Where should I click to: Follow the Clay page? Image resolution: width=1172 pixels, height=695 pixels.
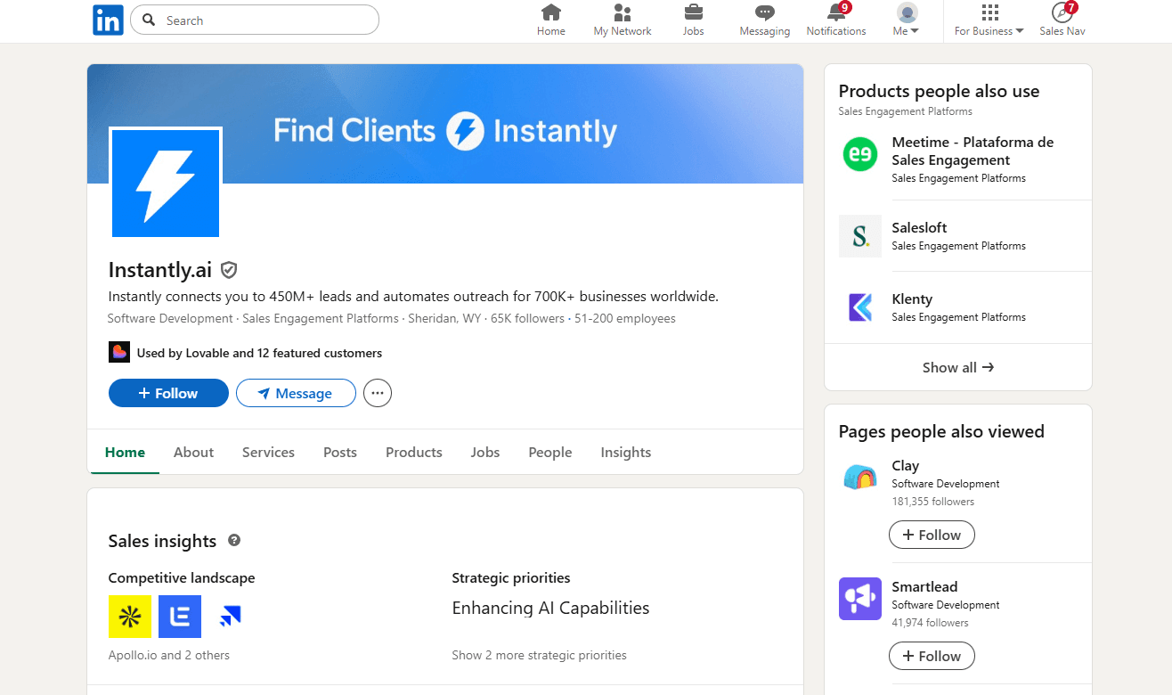[x=932, y=535]
